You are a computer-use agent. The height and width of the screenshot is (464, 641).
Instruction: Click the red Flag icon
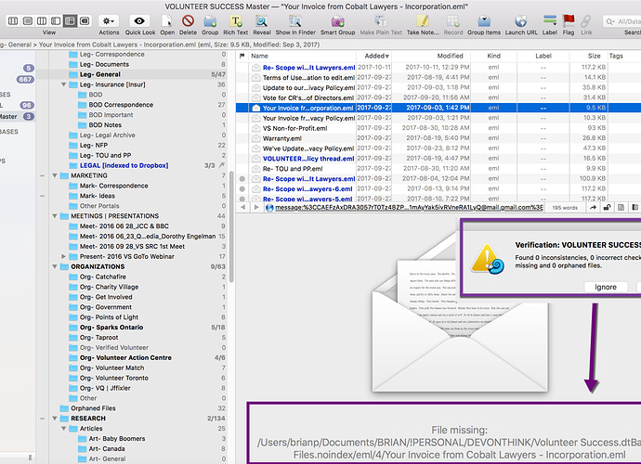click(x=569, y=20)
